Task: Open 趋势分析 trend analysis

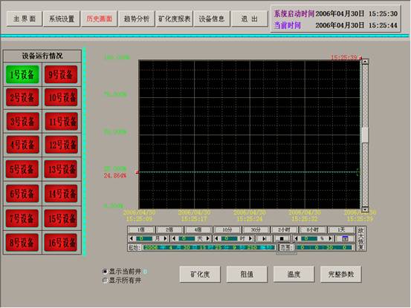Action: click(x=136, y=19)
